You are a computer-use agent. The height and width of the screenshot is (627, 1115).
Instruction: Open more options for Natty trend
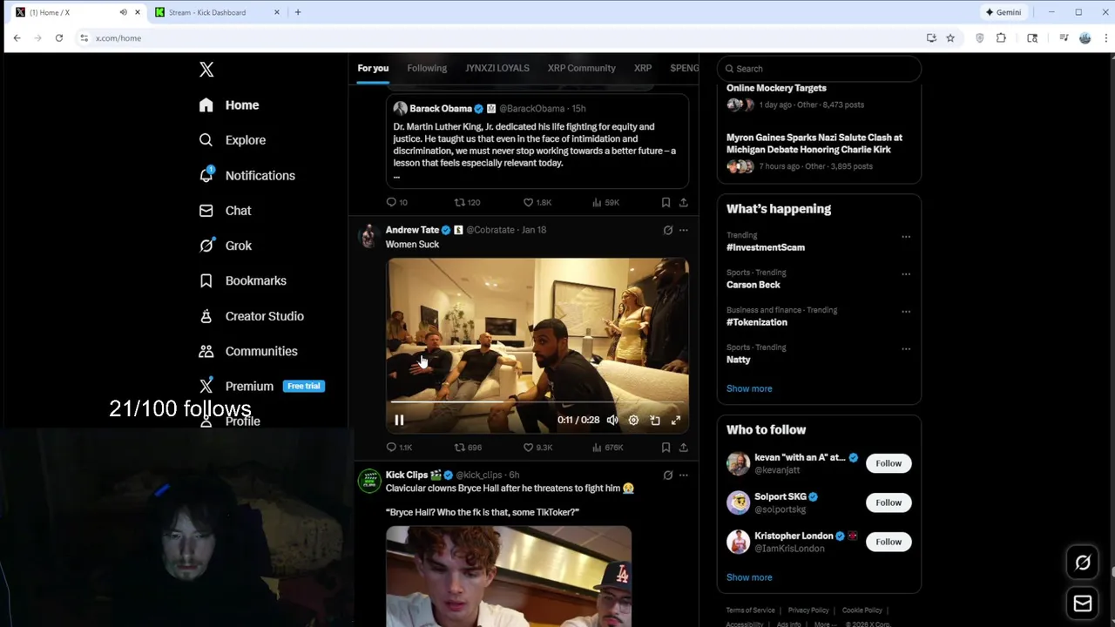click(906, 349)
